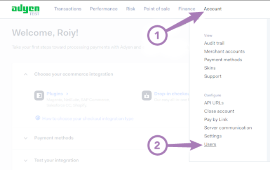
Task: Open the Point of sale menu
Action: coord(157,9)
